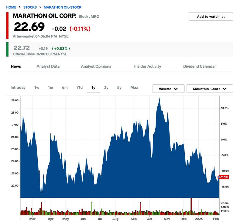Open the Volume dropdown

tap(168, 89)
